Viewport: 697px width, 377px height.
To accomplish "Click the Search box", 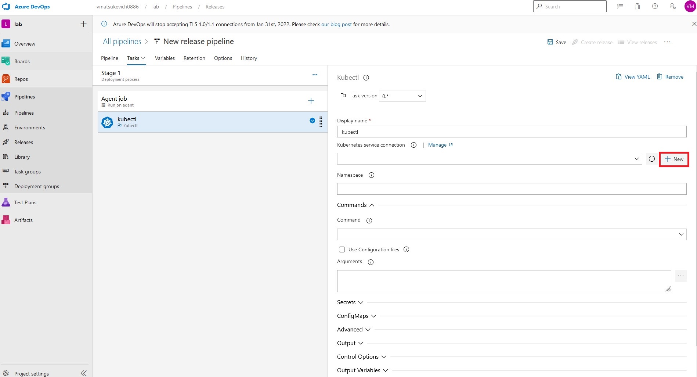I will (x=570, y=6).
